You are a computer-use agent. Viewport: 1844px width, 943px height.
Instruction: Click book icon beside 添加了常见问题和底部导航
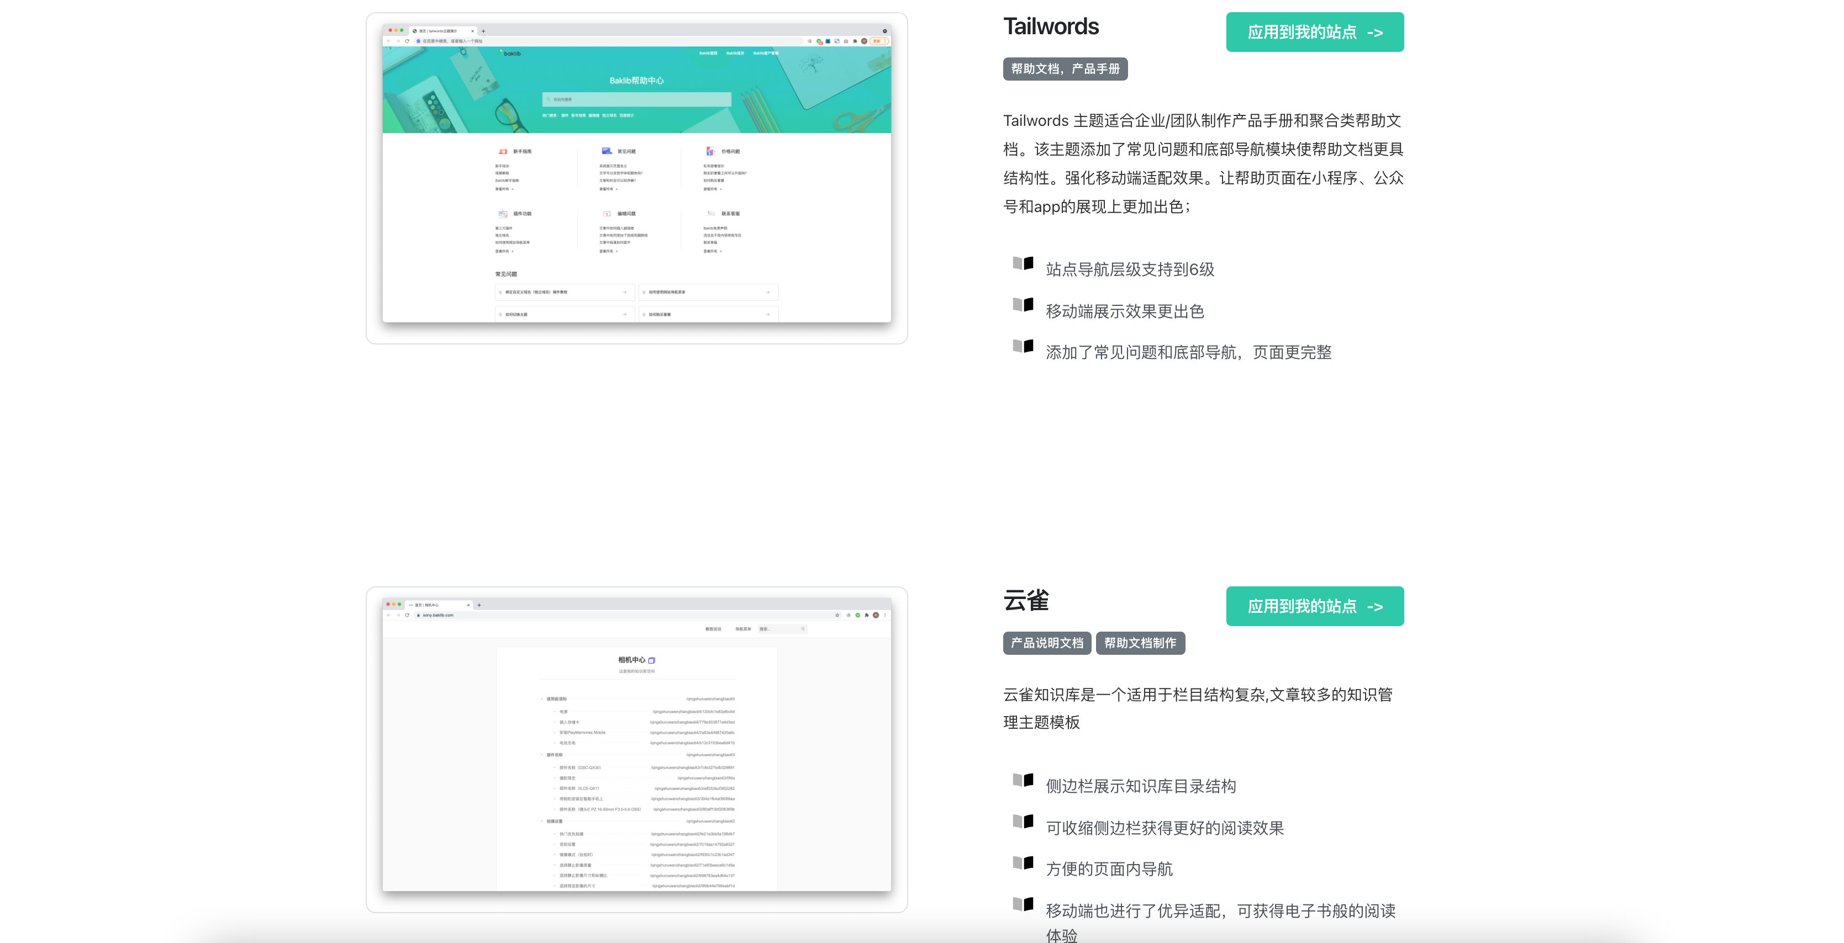[x=1022, y=346]
